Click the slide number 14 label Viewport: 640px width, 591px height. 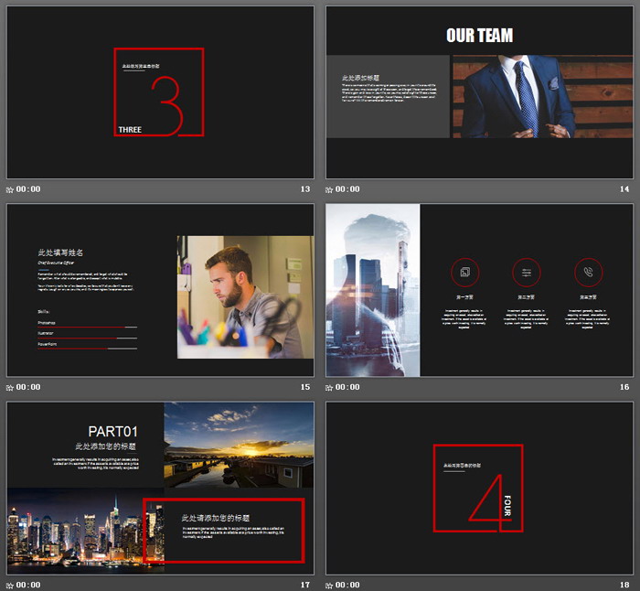(x=624, y=189)
